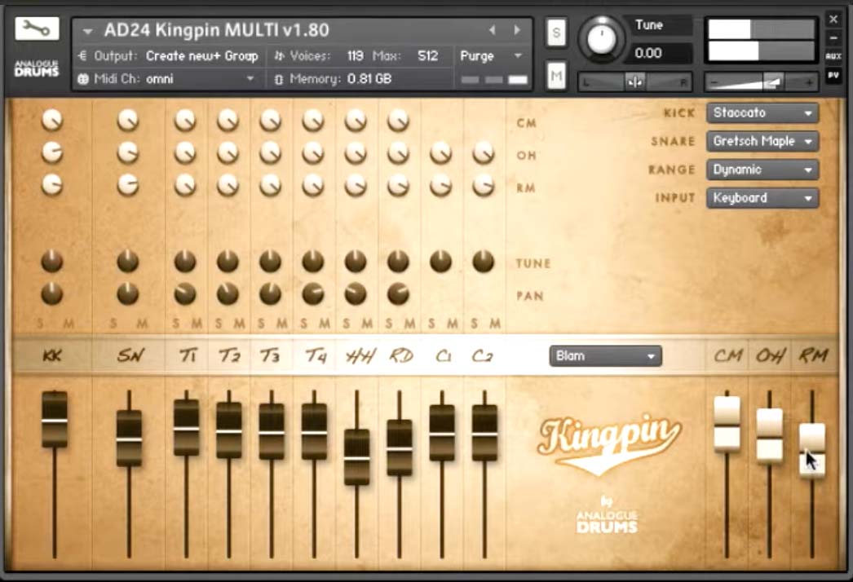
Task: Adjust the SN channel OH knob
Action: (128, 153)
